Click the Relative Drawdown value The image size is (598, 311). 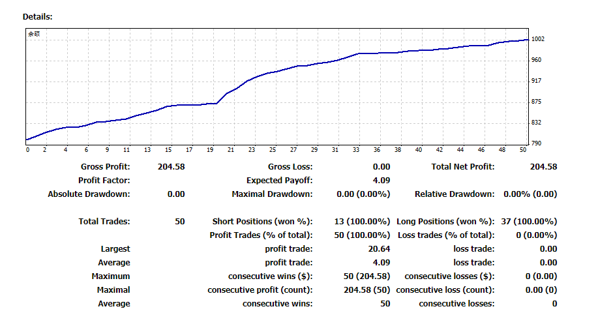530,194
